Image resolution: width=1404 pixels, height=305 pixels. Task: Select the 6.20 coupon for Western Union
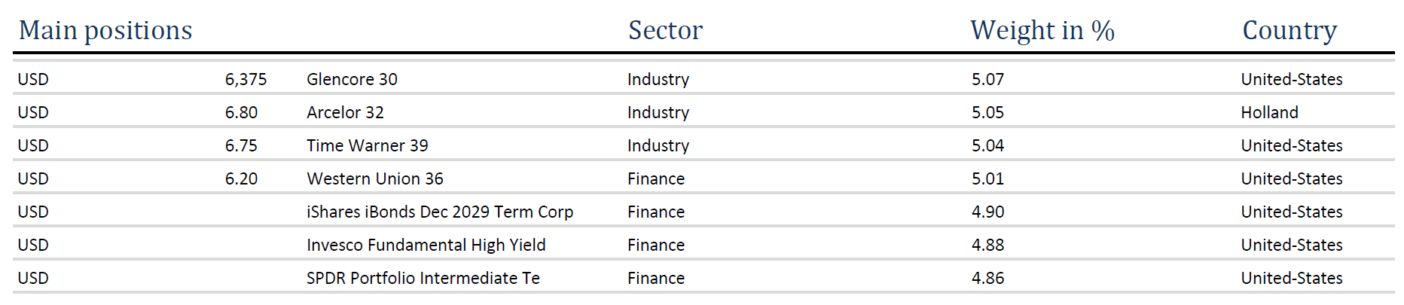pos(241,178)
